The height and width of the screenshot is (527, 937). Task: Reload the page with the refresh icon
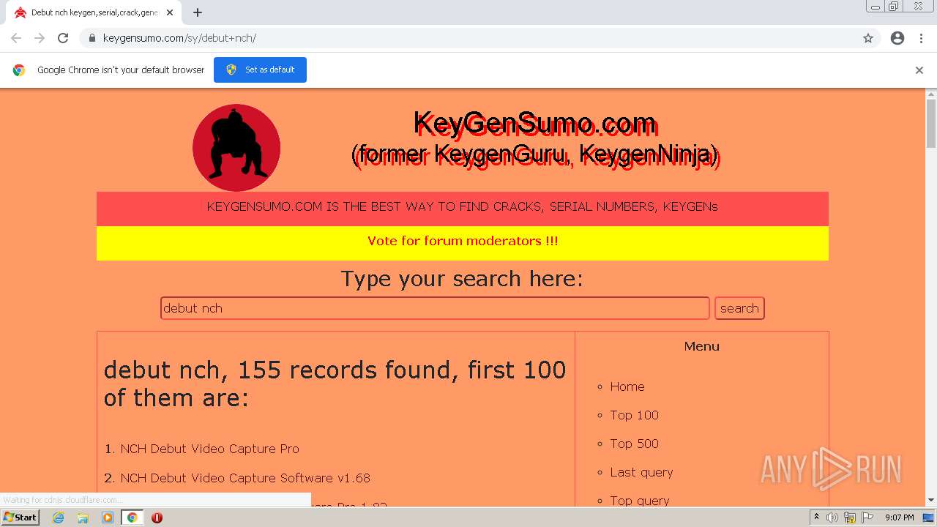[x=63, y=38]
